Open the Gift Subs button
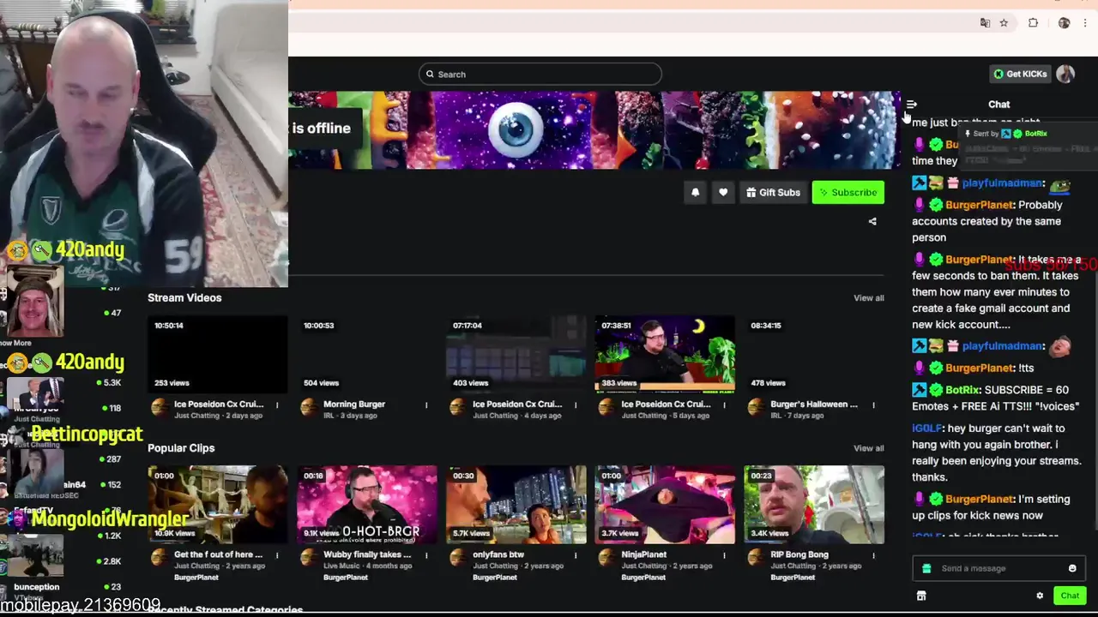 [773, 193]
